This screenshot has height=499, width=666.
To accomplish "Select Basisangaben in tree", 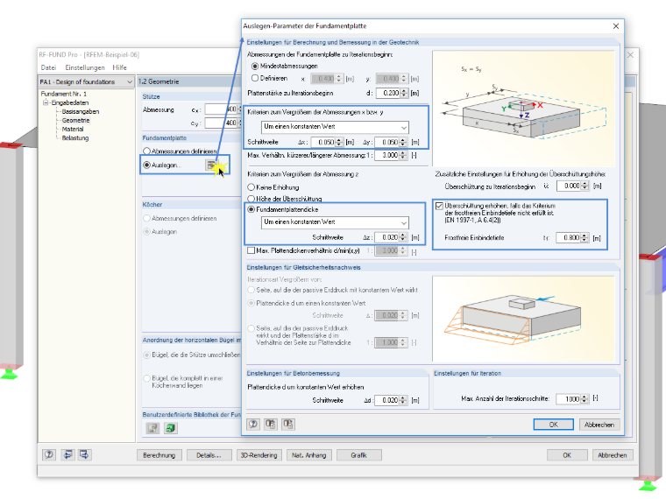I will (81, 111).
